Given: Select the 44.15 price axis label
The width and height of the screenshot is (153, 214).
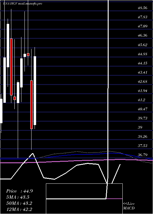Looking at the screenshot, I should point(143,63).
